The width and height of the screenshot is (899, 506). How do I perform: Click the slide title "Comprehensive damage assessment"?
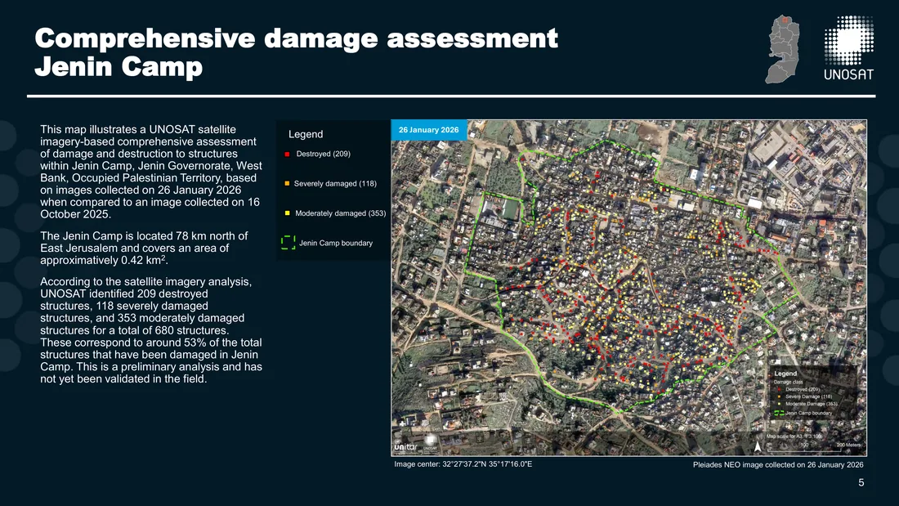click(297, 39)
